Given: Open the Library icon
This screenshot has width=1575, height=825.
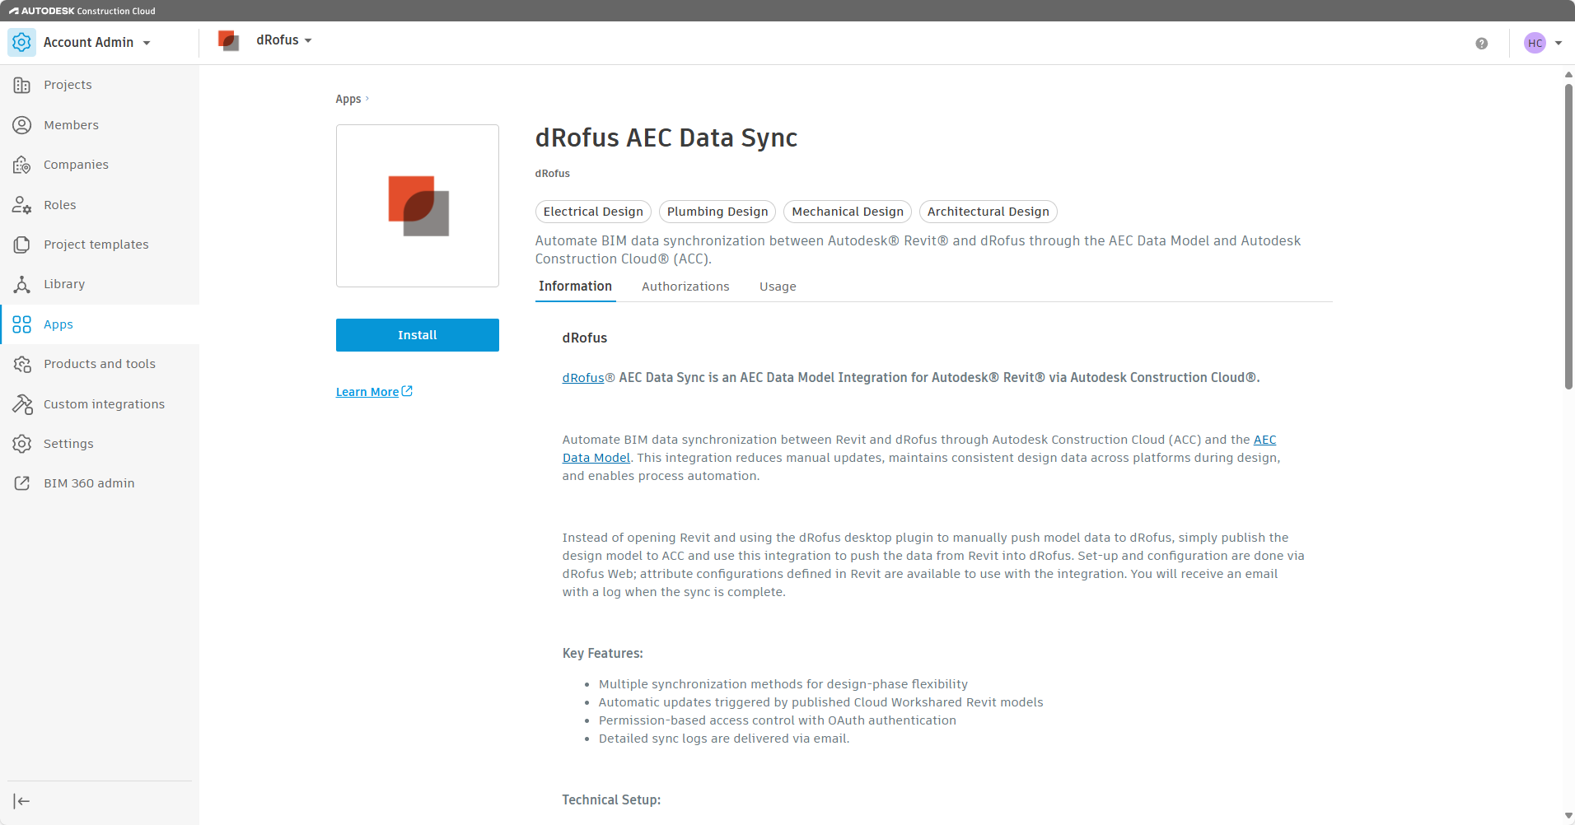Looking at the screenshot, I should 22,284.
